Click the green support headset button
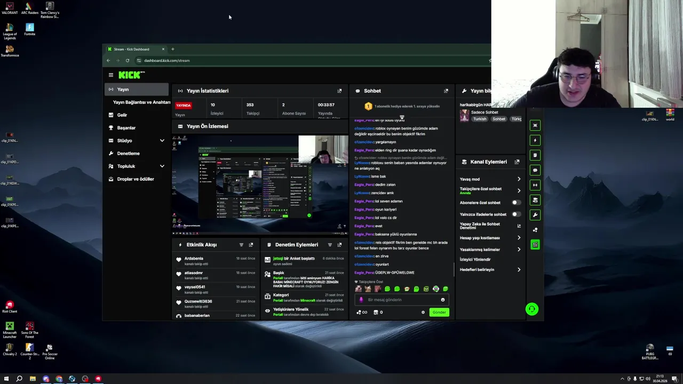 tap(532, 309)
